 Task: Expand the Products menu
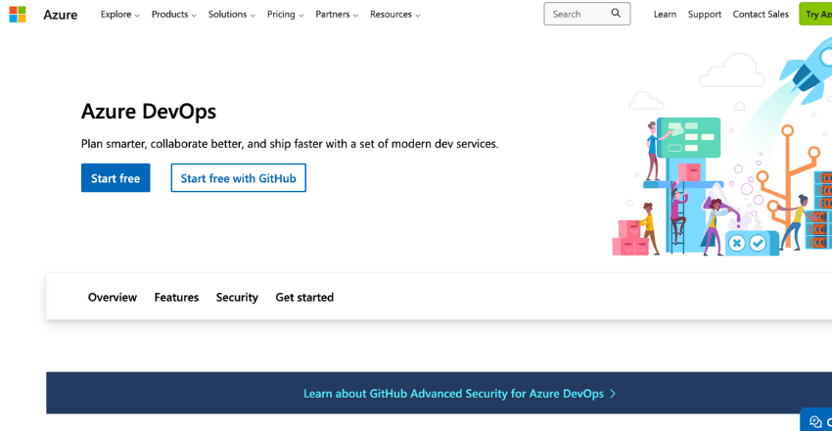point(174,15)
